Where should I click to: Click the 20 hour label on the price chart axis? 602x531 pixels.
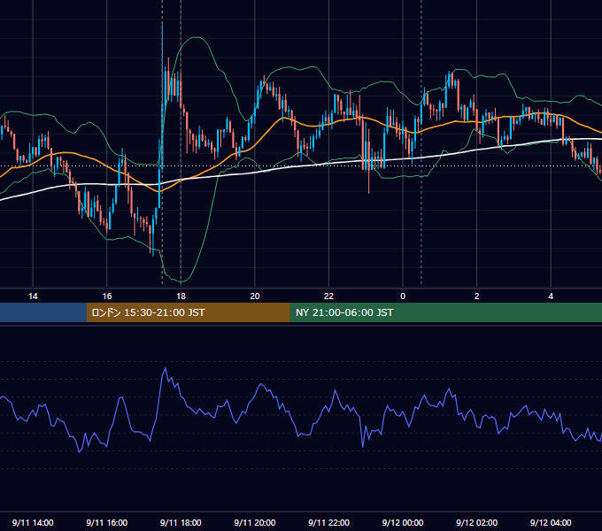click(x=255, y=296)
